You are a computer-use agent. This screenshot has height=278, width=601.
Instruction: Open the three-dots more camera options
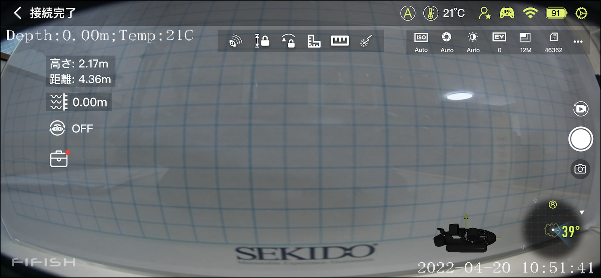(578, 42)
